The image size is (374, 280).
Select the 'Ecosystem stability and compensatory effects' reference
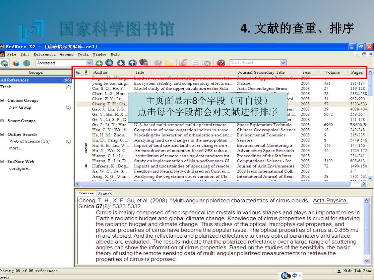pyautogui.click(x=221, y=83)
